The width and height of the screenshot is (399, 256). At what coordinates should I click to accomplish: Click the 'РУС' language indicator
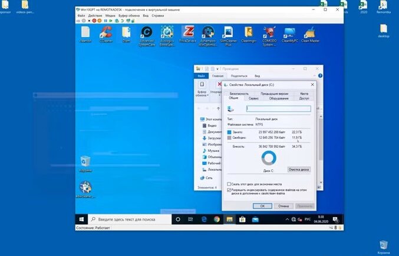(x=308, y=219)
